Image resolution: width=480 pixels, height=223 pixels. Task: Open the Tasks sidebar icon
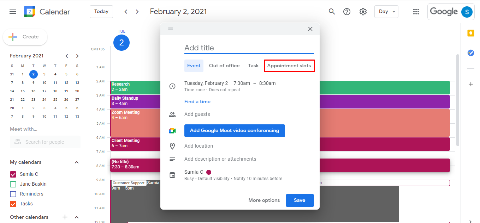470,53
